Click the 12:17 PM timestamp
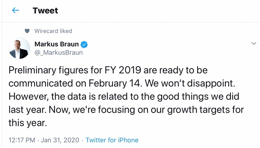 click(x=22, y=140)
